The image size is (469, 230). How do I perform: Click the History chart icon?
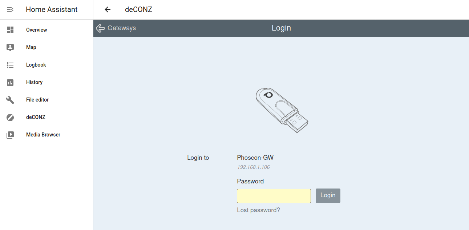[10, 82]
